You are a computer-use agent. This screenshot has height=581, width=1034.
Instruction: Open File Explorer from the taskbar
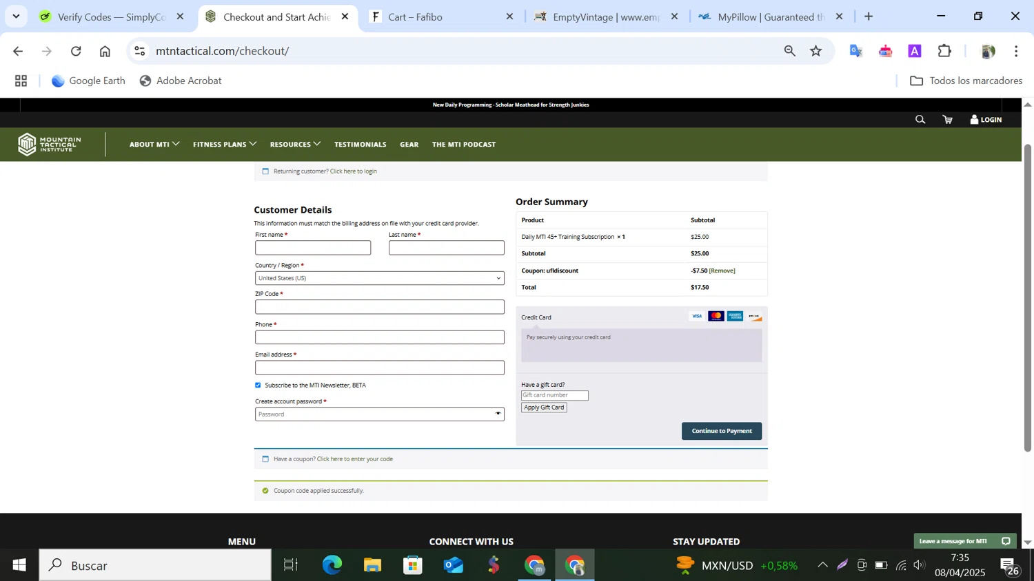pos(372,565)
